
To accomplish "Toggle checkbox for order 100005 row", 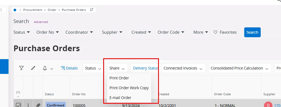I will (x=18, y=105).
